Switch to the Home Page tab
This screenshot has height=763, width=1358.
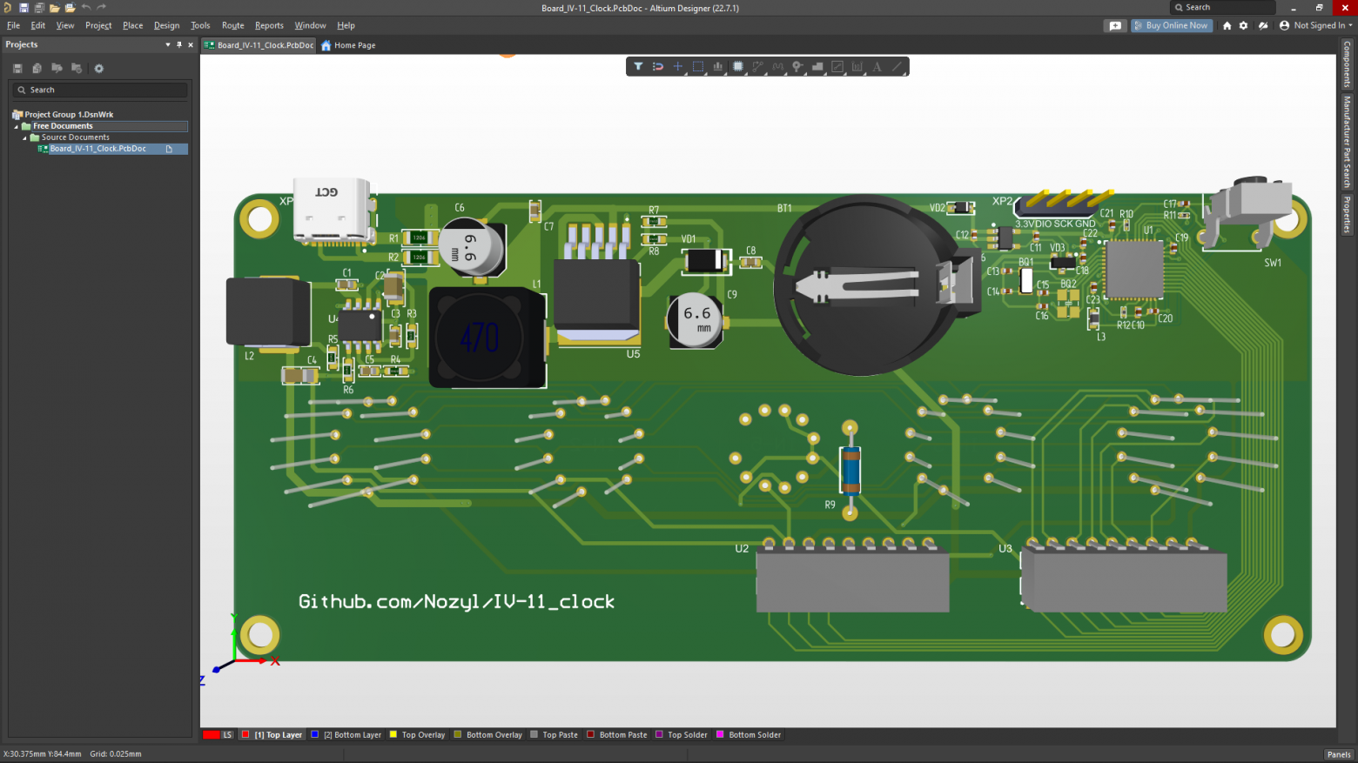(348, 45)
